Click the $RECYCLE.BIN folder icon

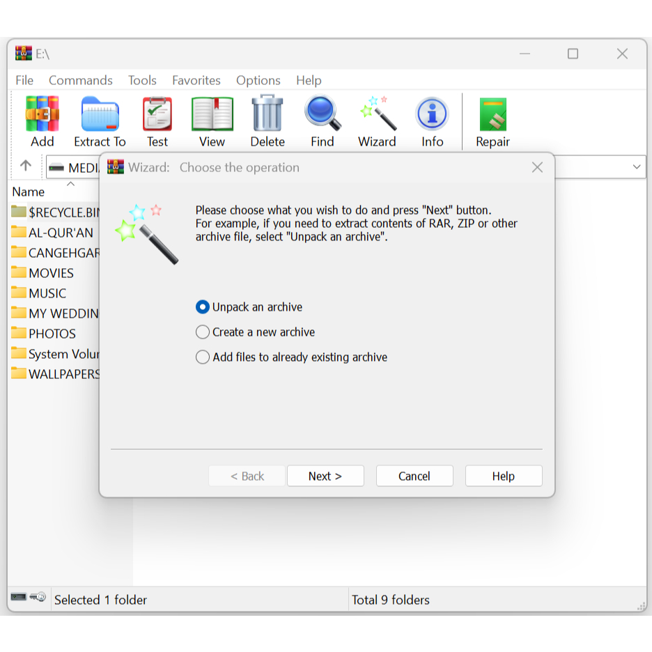point(19,211)
